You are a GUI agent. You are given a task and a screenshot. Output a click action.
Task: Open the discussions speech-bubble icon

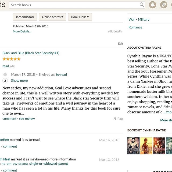coord(163,5)
